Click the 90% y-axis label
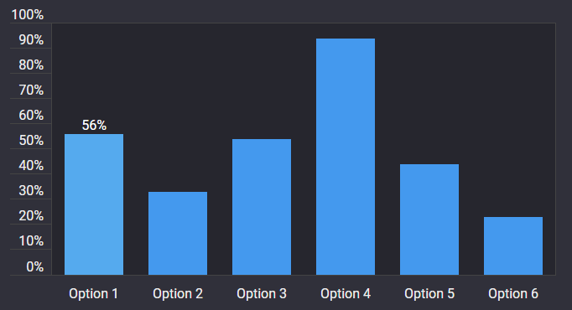Image resolution: width=572 pixels, height=310 pixels. 31,40
